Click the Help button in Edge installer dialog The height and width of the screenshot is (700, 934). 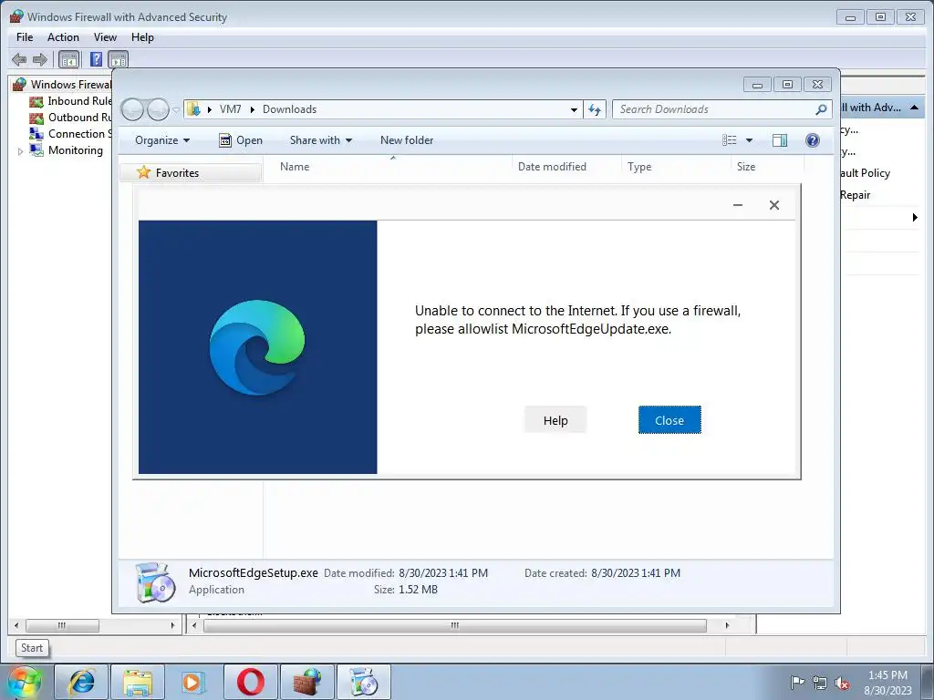pyautogui.click(x=555, y=420)
